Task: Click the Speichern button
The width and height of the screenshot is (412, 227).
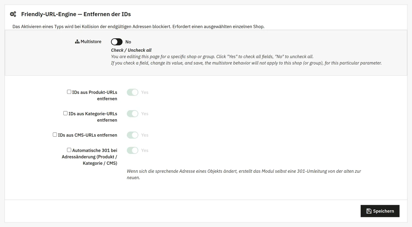Action: 380,211
